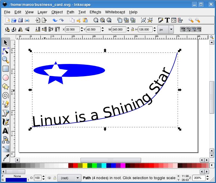Select the Gradient tool
This screenshot has width=216, height=183.
pyautogui.click(x=6, y=149)
